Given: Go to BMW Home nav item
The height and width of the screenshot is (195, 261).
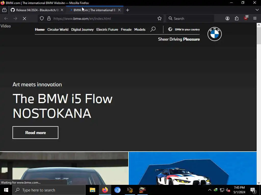Looking at the screenshot, I should [x=40, y=29].
